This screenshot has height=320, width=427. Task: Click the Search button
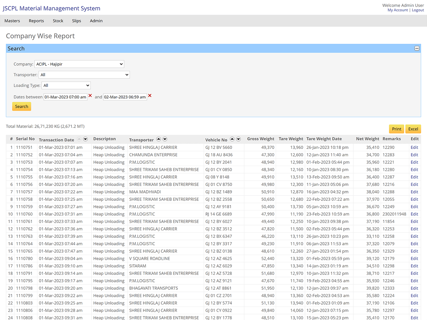[x=21, y=106]
